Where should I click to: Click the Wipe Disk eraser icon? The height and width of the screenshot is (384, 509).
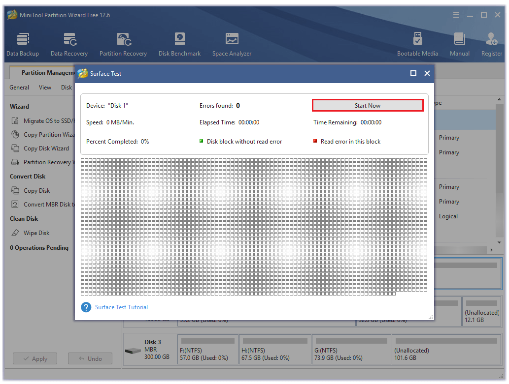coord(15,233)
